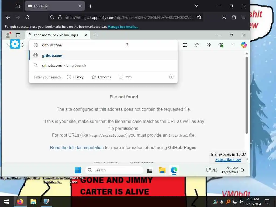Click the blue settings gear overlay
The height and width of the screenshot is (207, 276).
(15, 44)
